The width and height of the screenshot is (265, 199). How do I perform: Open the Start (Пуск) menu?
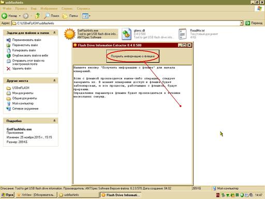click(7, 195)
